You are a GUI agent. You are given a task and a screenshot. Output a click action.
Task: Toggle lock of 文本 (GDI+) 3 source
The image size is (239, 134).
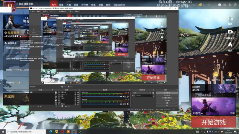tap(78, 94)
